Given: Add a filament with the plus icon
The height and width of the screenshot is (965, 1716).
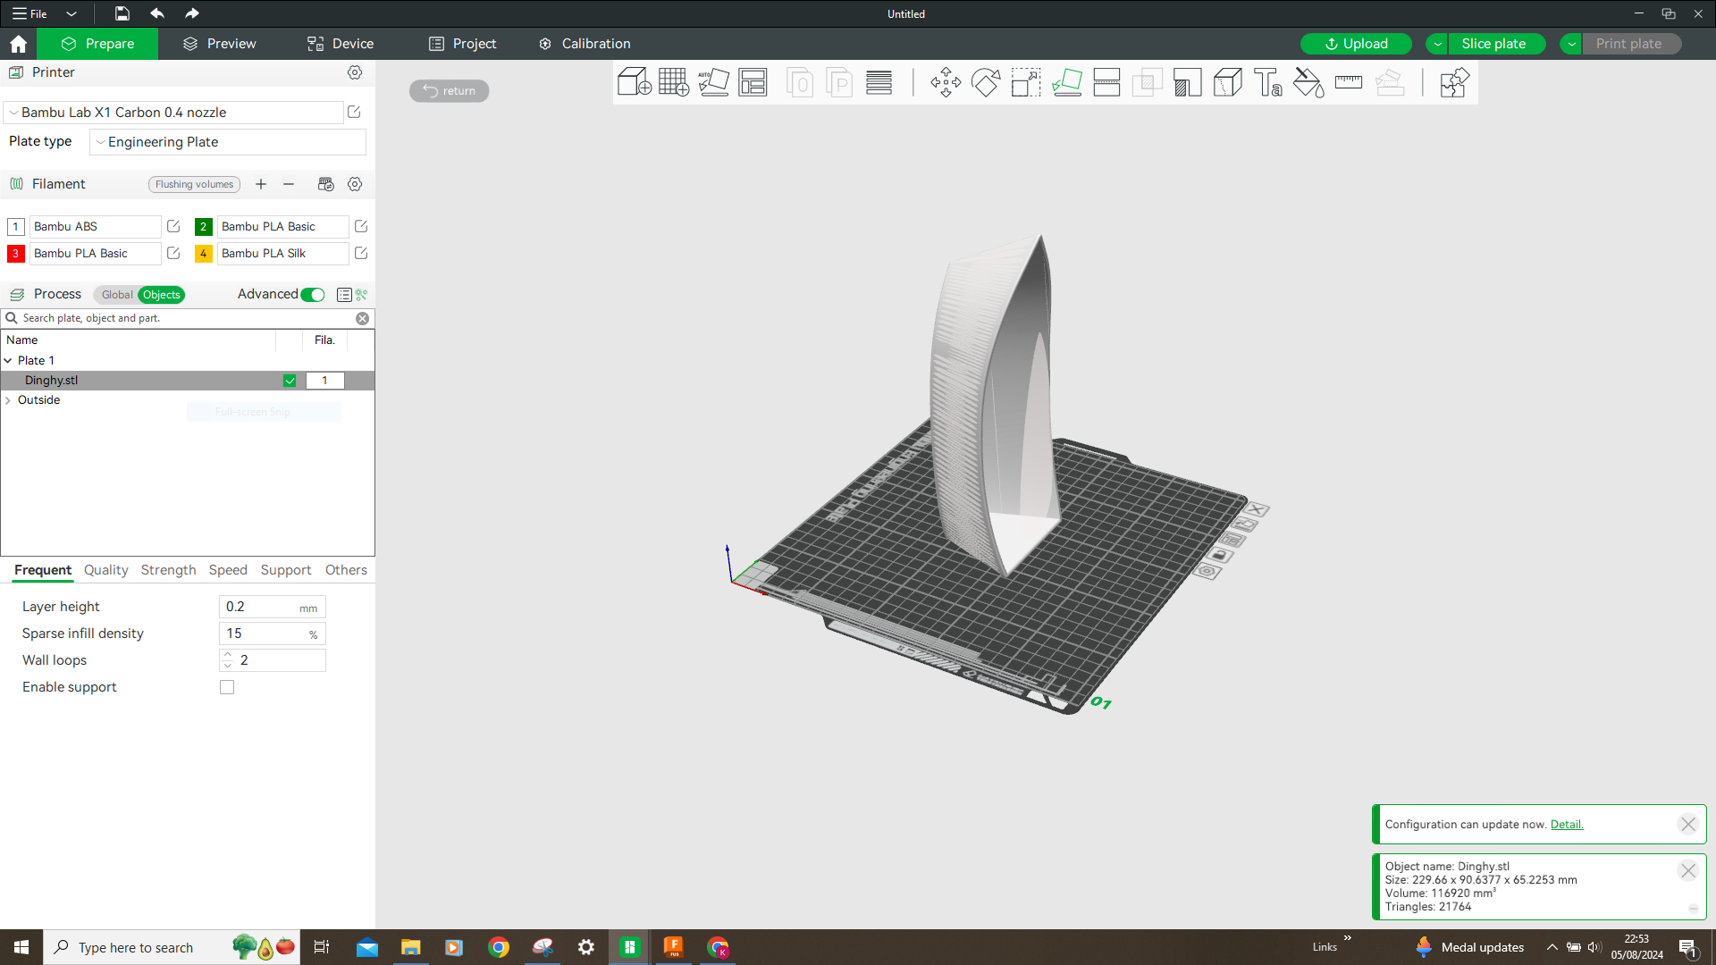Looking at the screenshot, I should (261, 184).
